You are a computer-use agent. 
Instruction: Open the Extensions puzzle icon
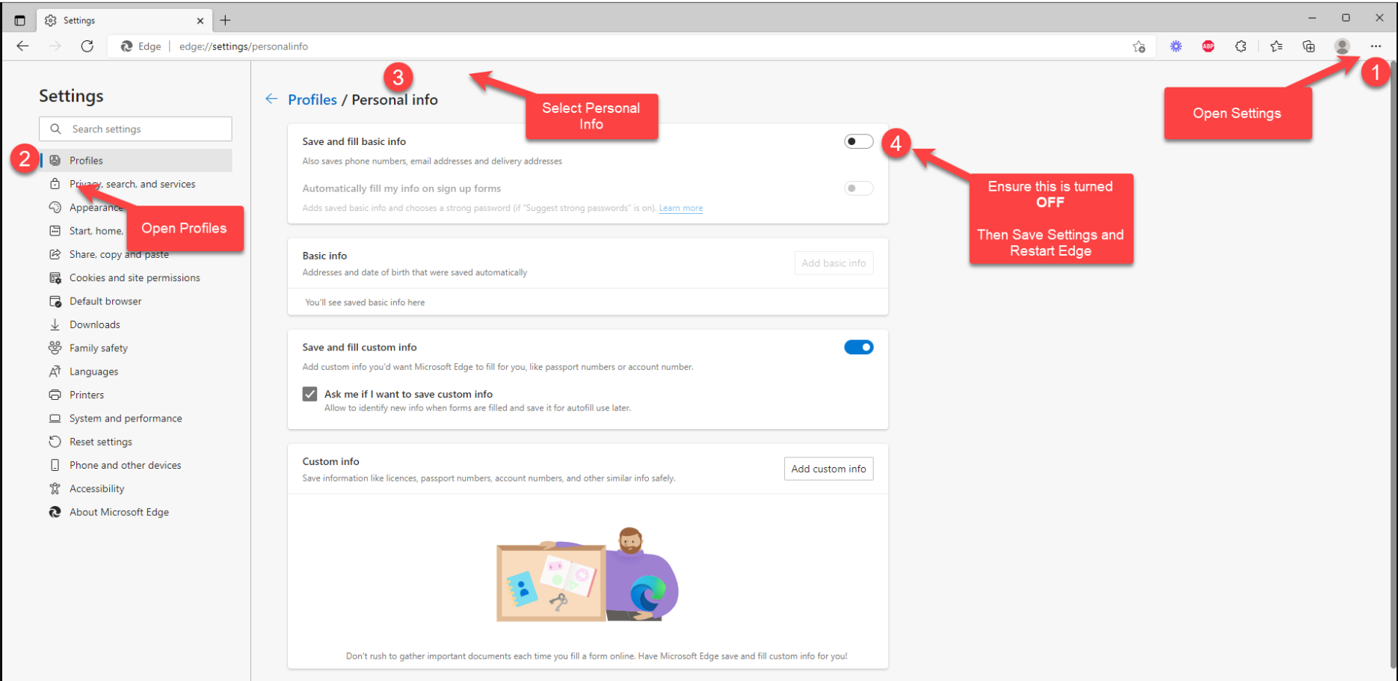1241,46
